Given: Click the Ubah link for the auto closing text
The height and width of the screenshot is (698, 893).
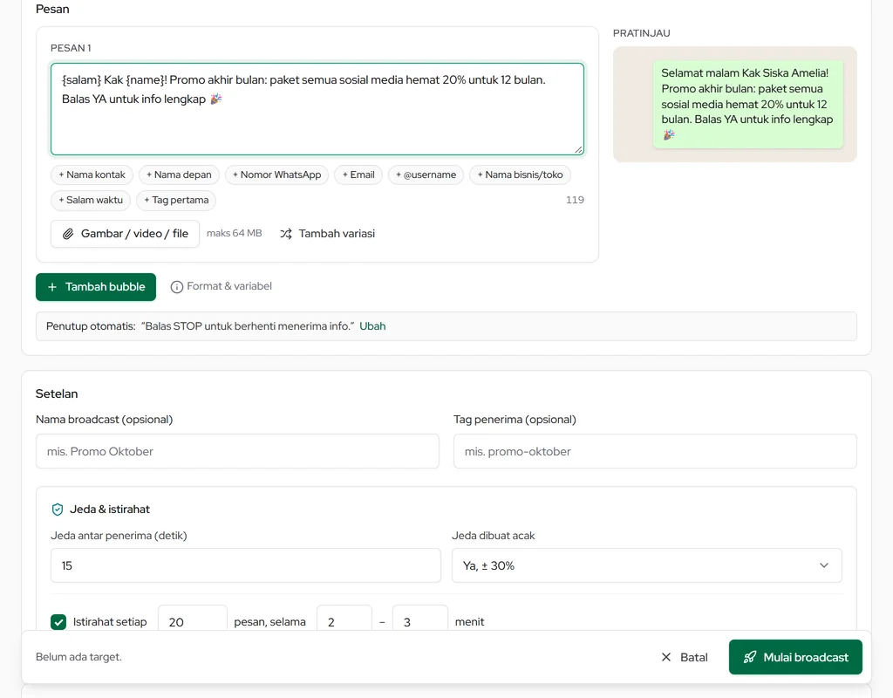Looking at the screenshot, I should coord(372,326).
